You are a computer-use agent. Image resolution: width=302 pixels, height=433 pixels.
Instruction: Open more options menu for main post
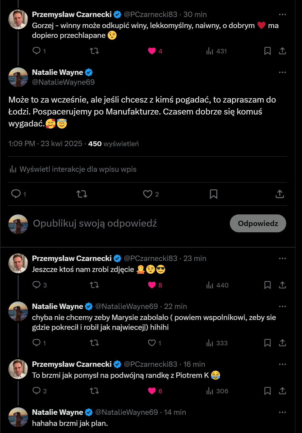click(282, 72)
